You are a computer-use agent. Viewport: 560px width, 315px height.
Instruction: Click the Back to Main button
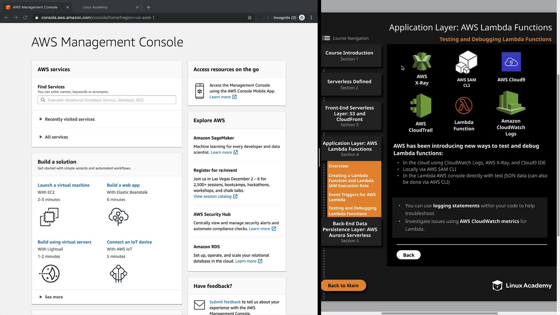[x=343, y=286]
